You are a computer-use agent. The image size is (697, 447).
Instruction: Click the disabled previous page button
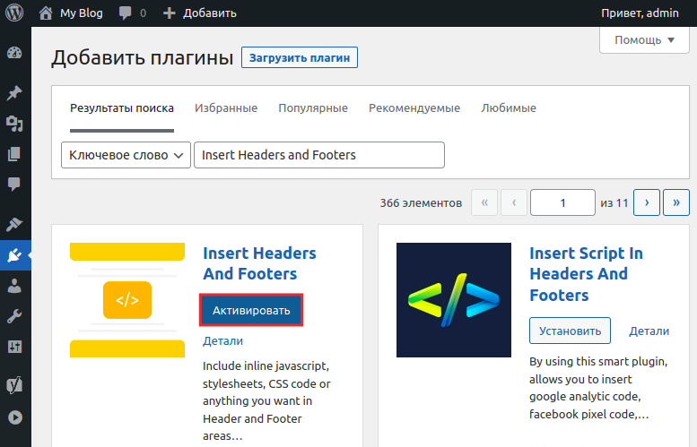[514, 202]
